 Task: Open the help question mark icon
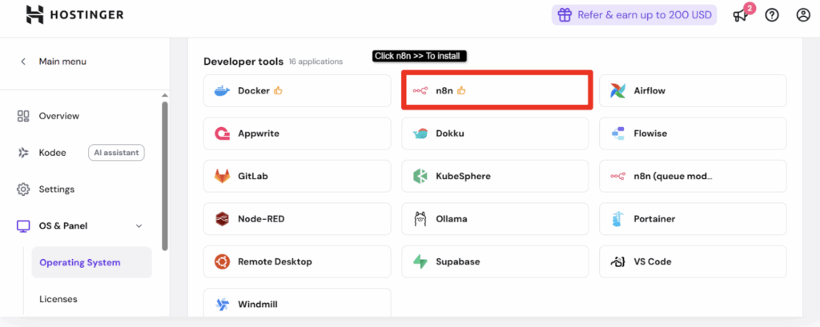(772, 15)
